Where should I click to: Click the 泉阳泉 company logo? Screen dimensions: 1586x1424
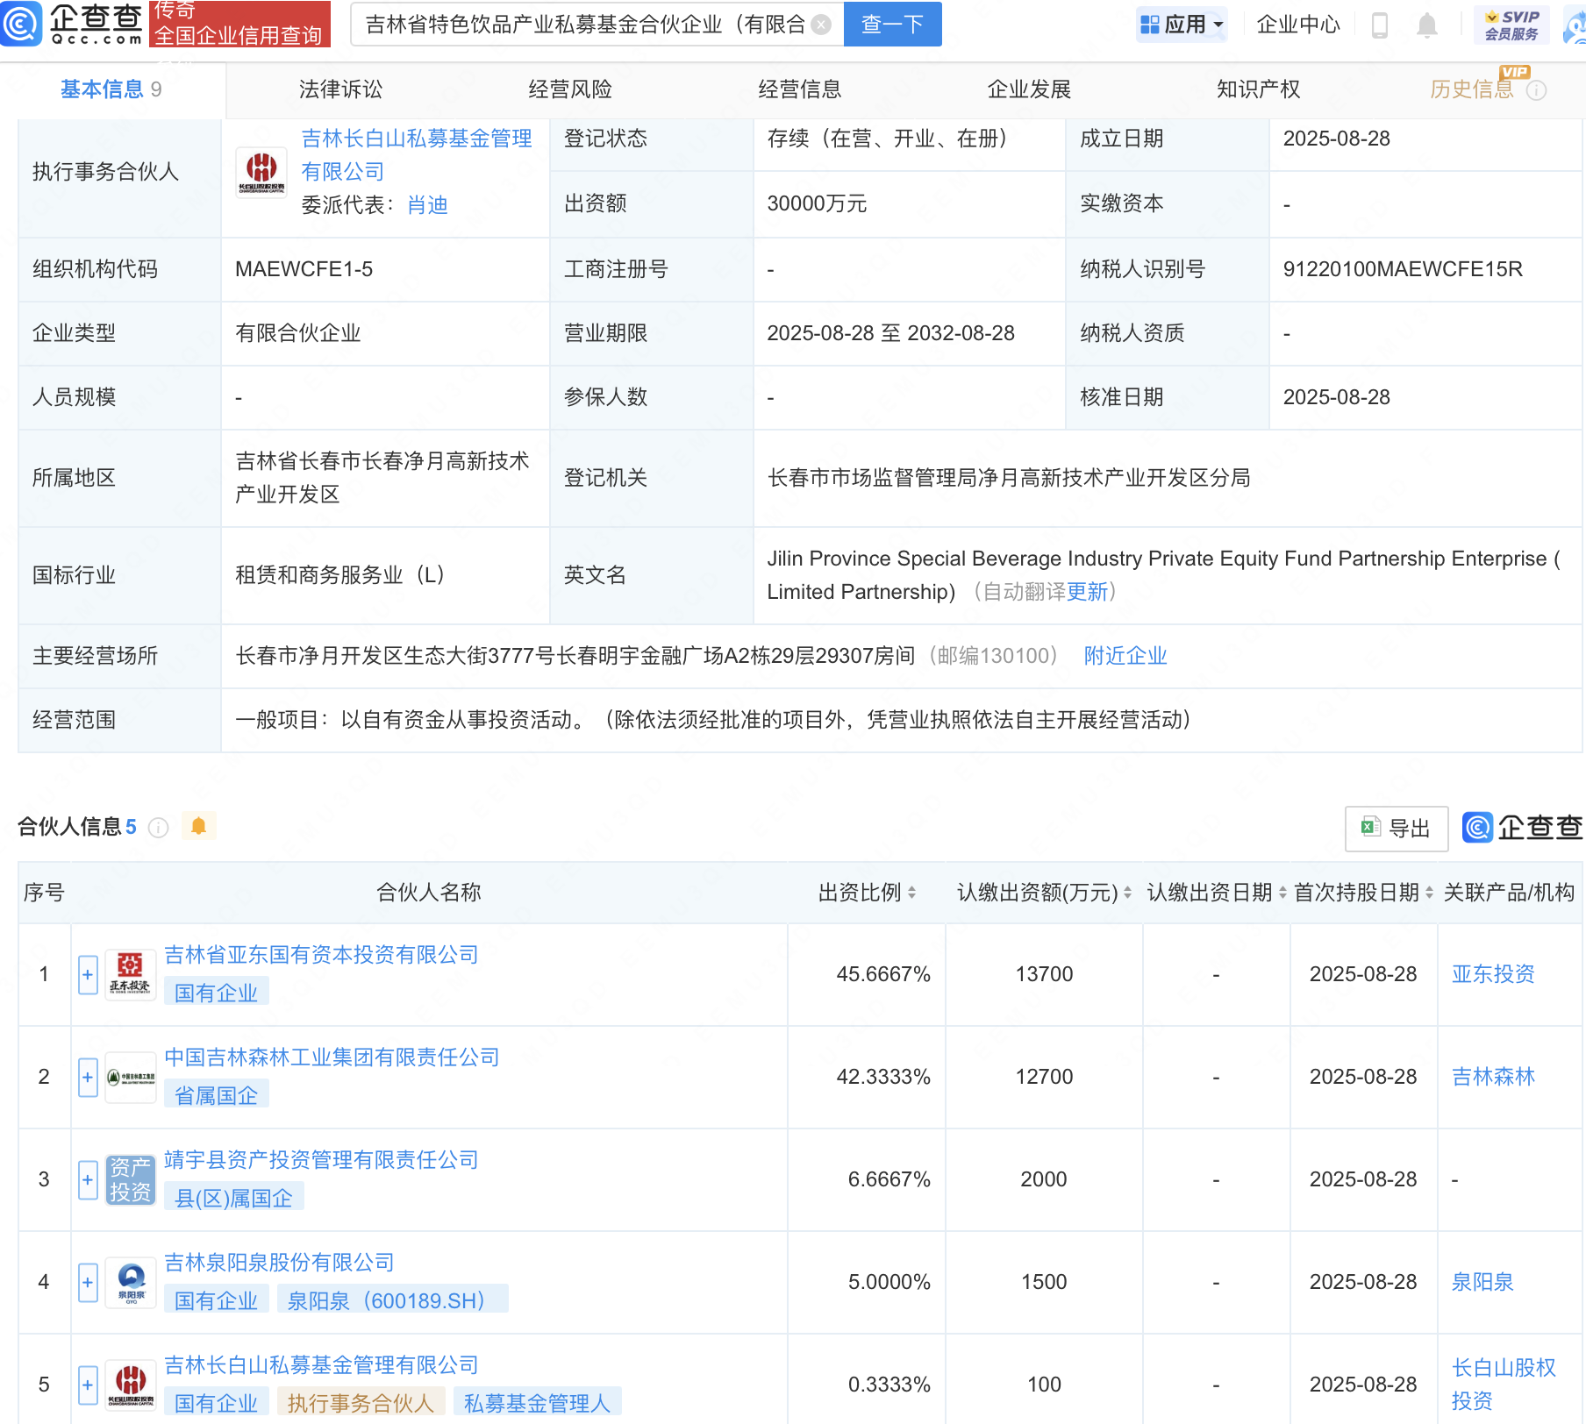click(x=131, y=1282)
